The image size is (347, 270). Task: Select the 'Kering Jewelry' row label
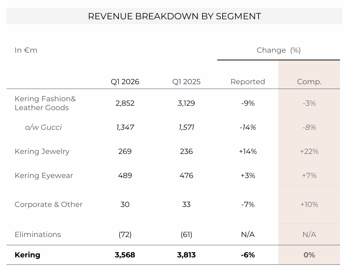42,151
